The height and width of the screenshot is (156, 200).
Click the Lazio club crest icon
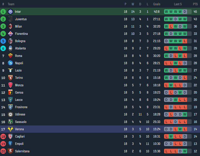(10, 70)
